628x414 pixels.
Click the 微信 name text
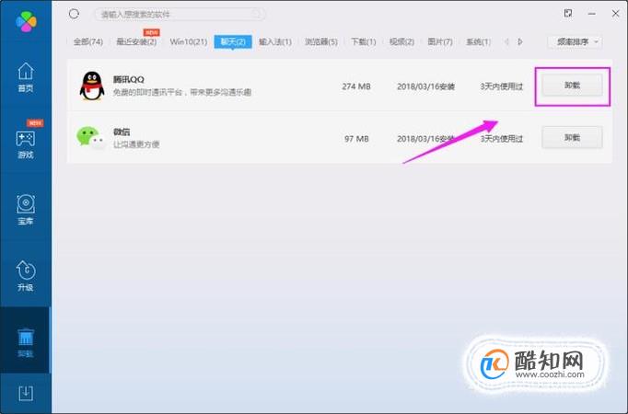(x=122, y=132)
